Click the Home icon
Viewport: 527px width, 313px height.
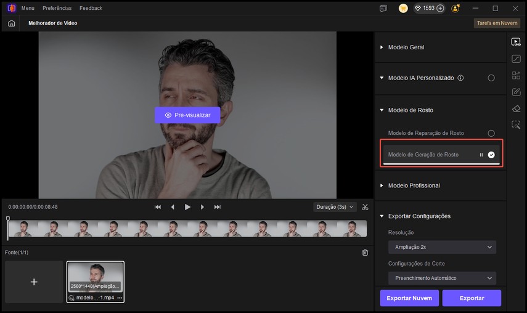coord(11,23)
